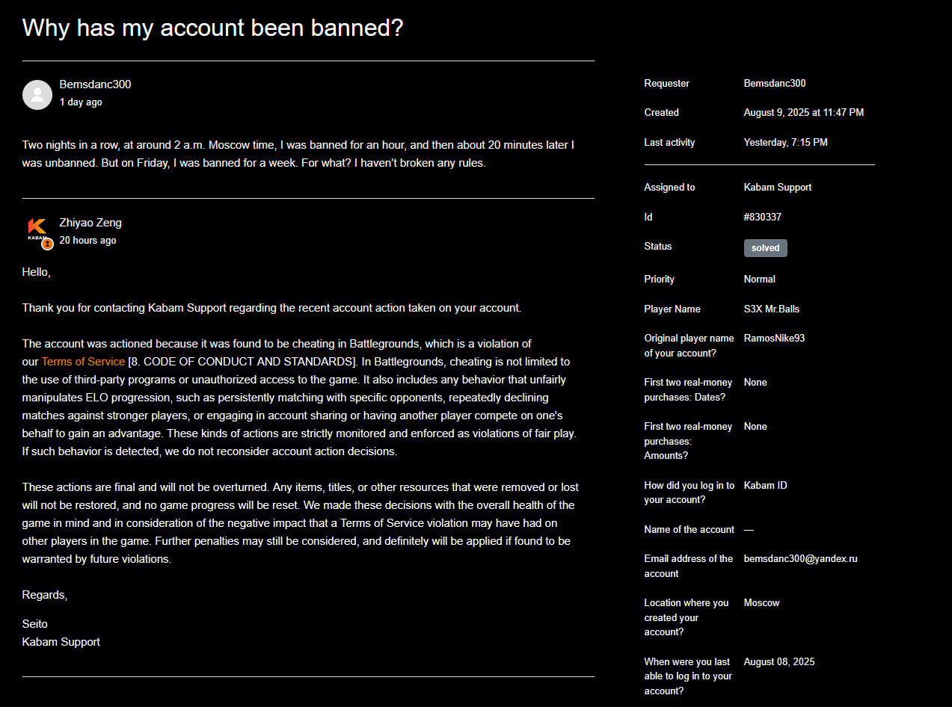Click Bemsdanc300's default avatar icon
The height and width of the screenshot is (707, 952).
[x=37, y=95]
